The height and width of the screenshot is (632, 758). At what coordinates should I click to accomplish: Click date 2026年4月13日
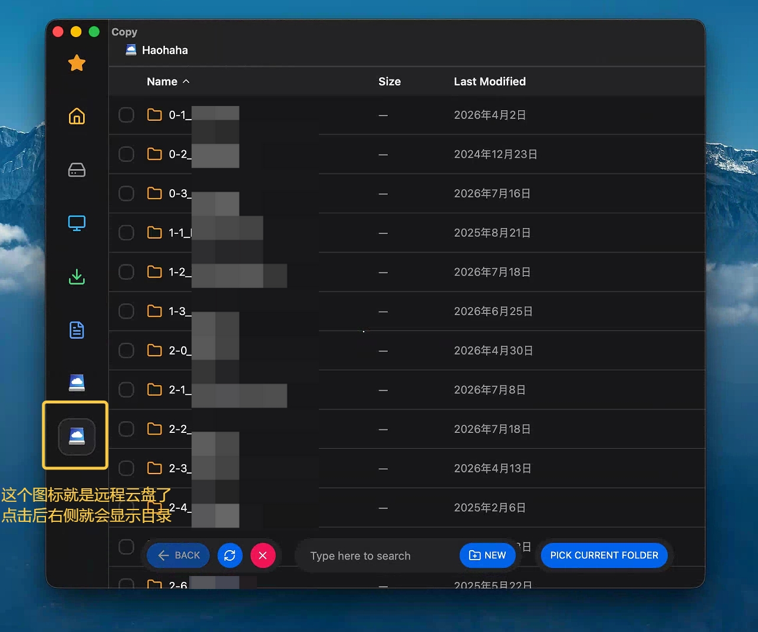coord(493,468)
